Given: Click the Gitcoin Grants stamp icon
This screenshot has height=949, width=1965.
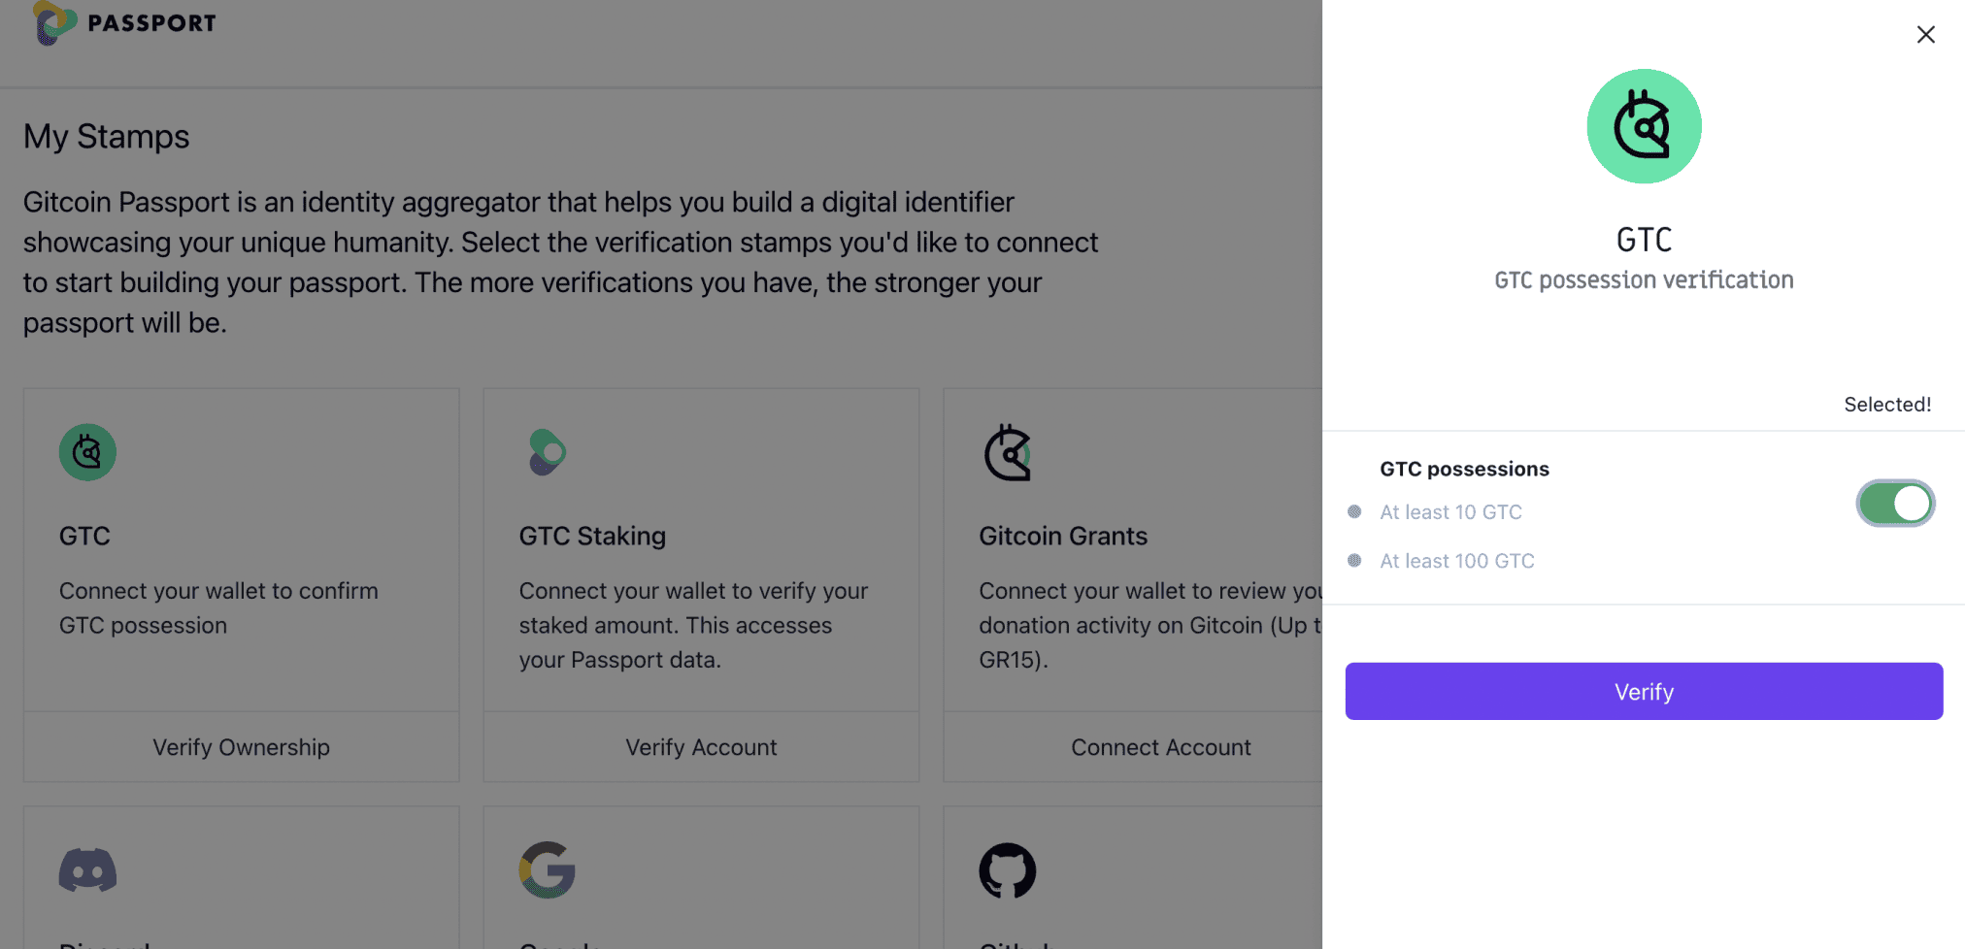Looking at the screenshot, I should pyautogui.click(x=1008, y=452).
